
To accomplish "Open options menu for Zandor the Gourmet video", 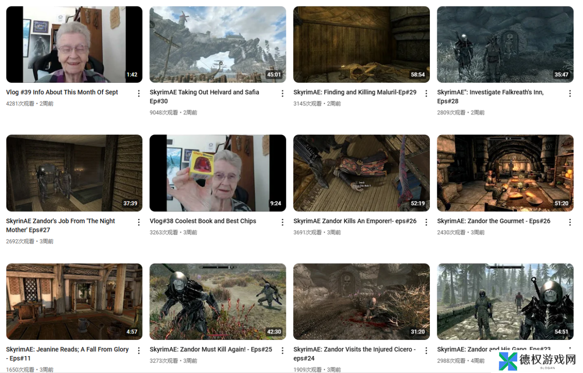I will point(570,222).
